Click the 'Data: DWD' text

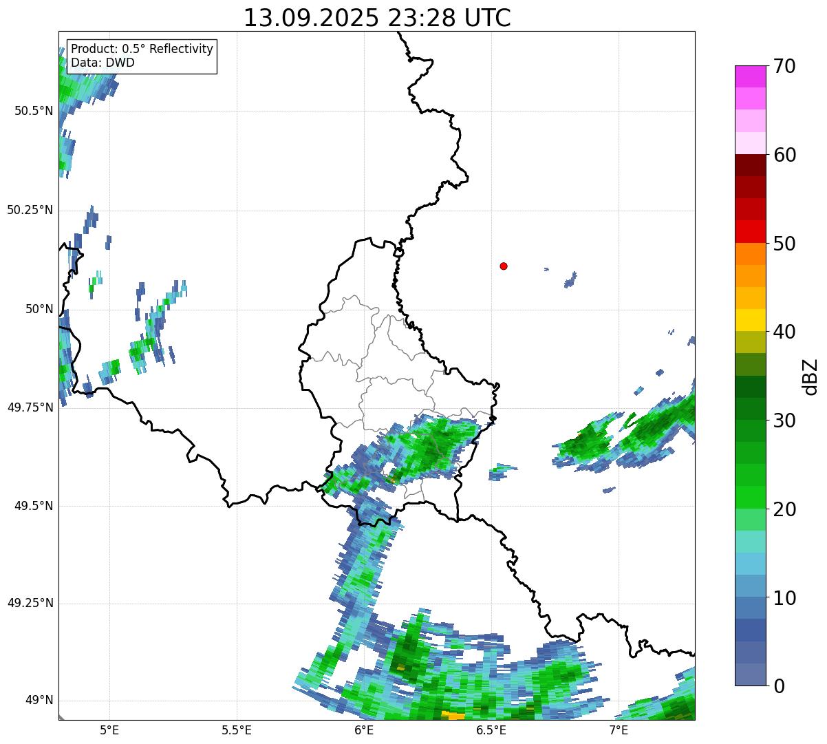(103, 63)
